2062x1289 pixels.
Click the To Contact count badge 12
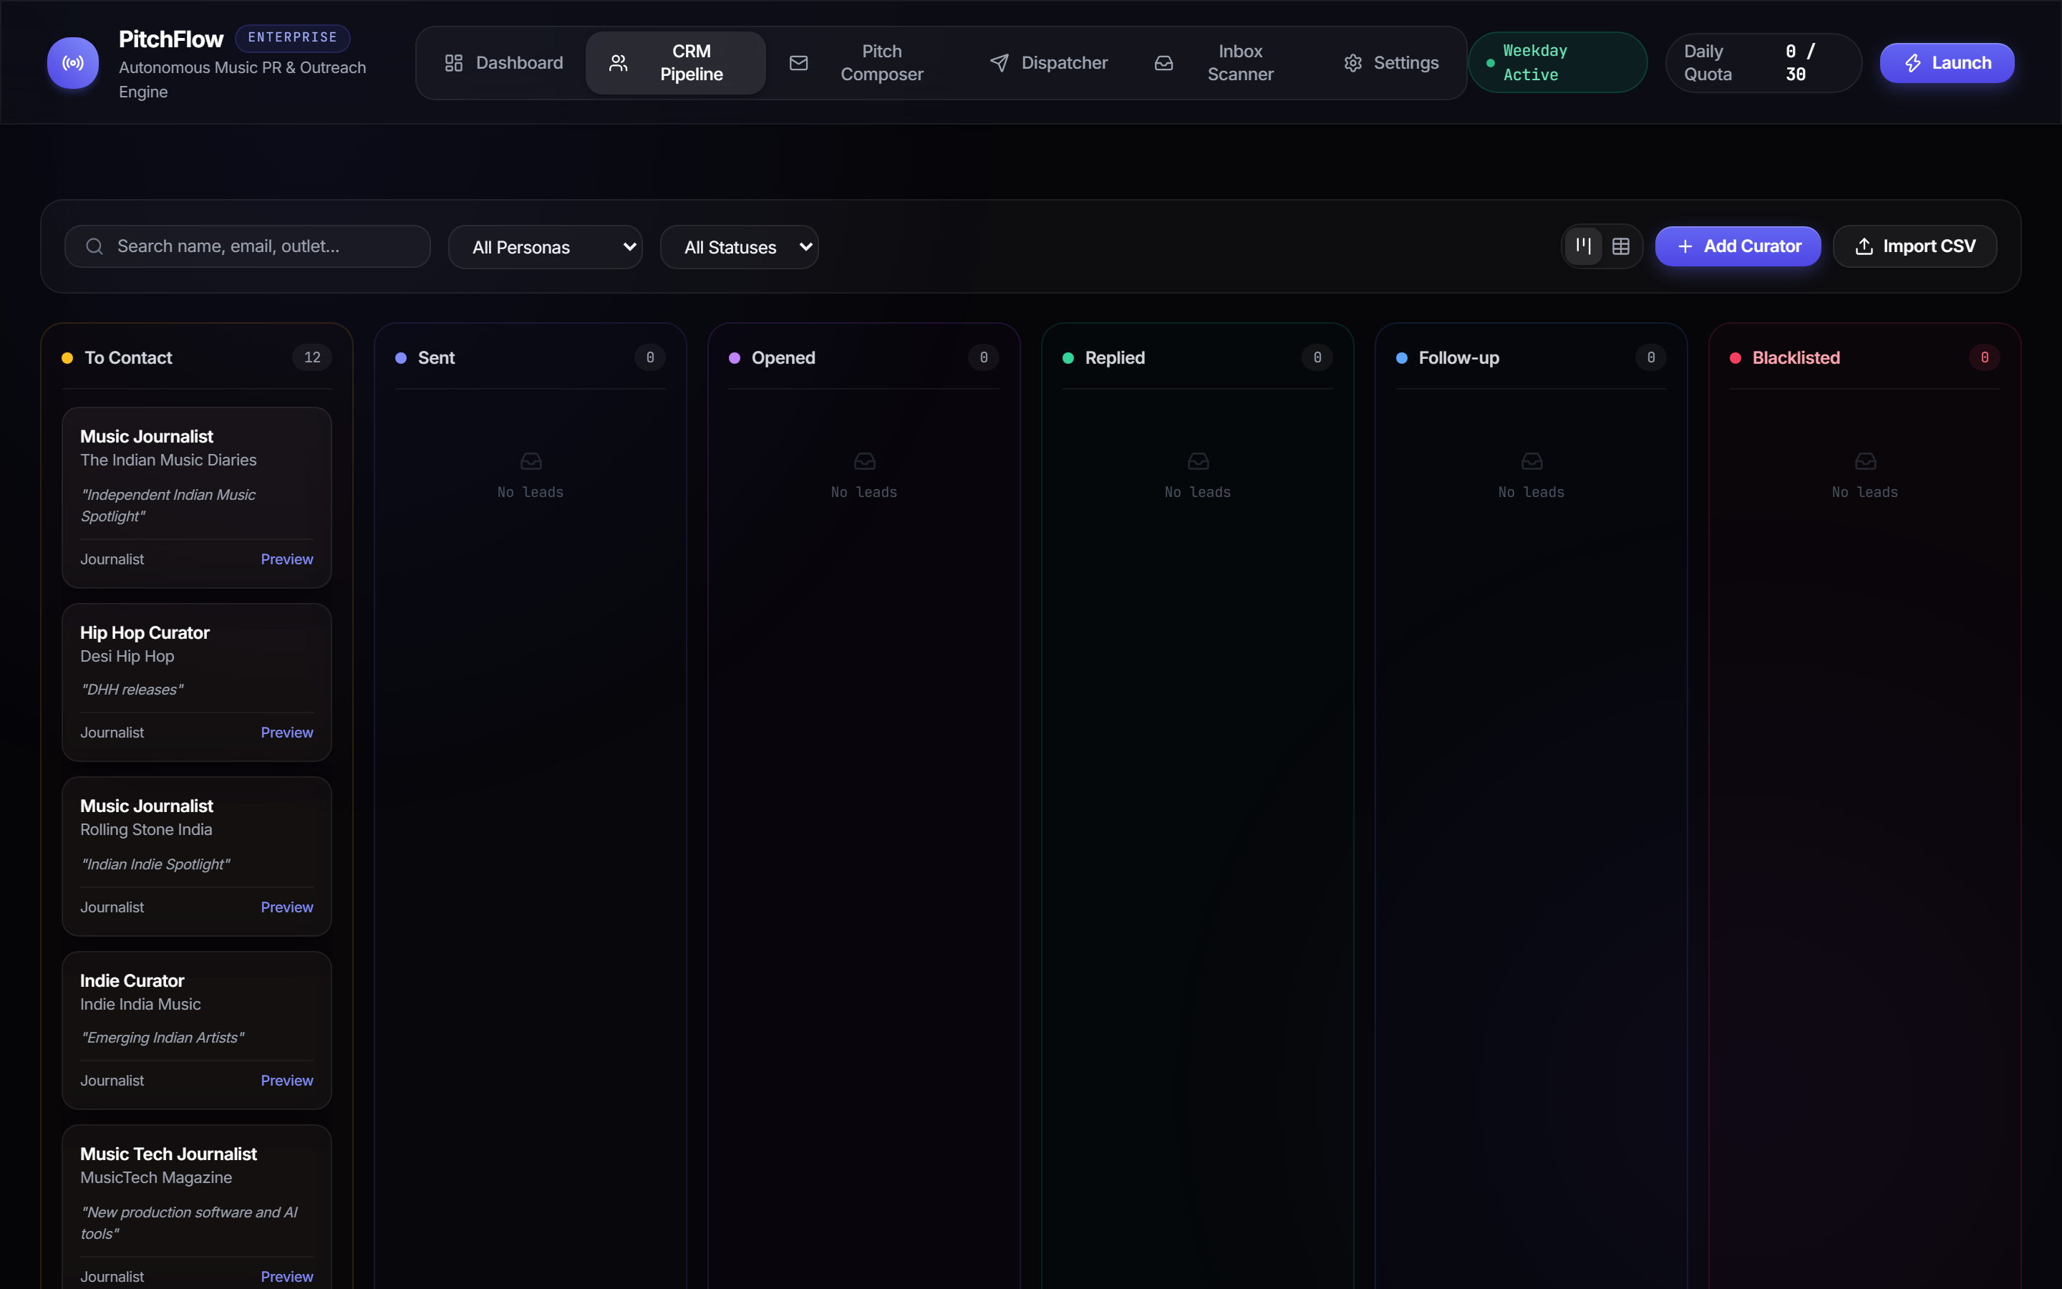(x=312, y=358)
